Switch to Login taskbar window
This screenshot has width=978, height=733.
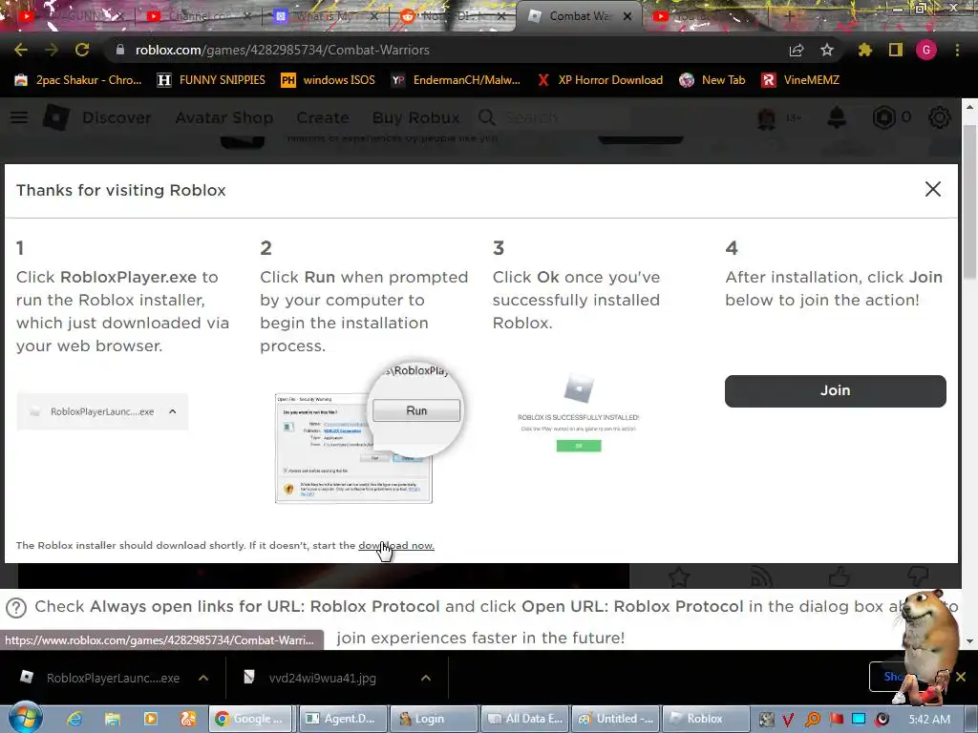pyautogui.click(x=434, y=719)
